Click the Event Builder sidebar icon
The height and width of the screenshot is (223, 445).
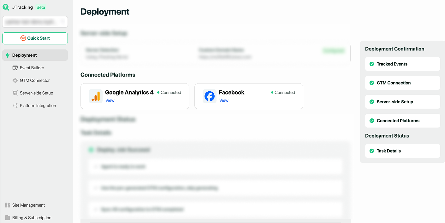point(15,68)
